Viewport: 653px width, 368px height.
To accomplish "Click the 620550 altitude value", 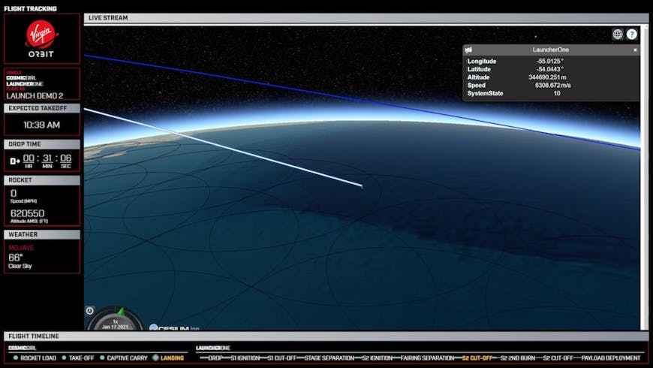I will pos(27,213).
